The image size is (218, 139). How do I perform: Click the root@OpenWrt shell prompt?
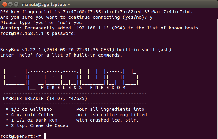click(21, 136)
